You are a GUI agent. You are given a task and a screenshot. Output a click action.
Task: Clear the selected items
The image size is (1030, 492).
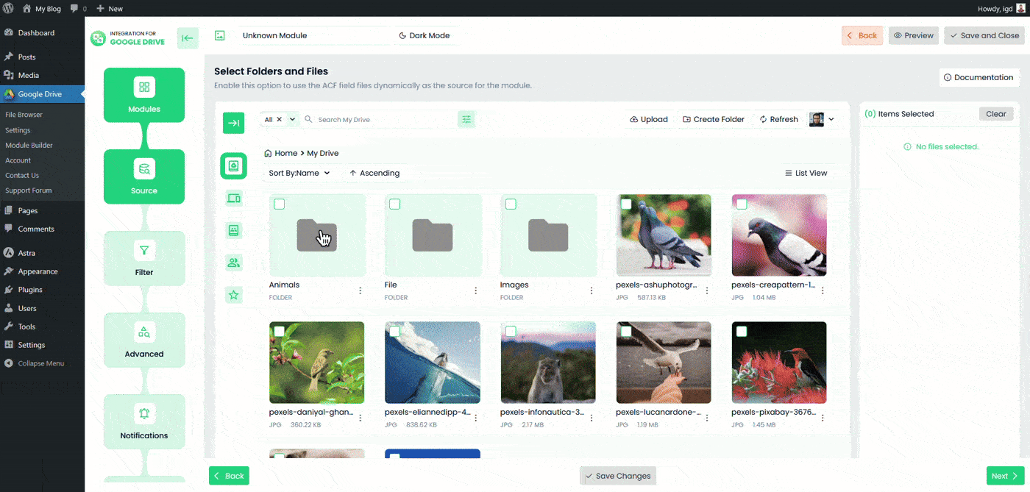tap(996, 114)
